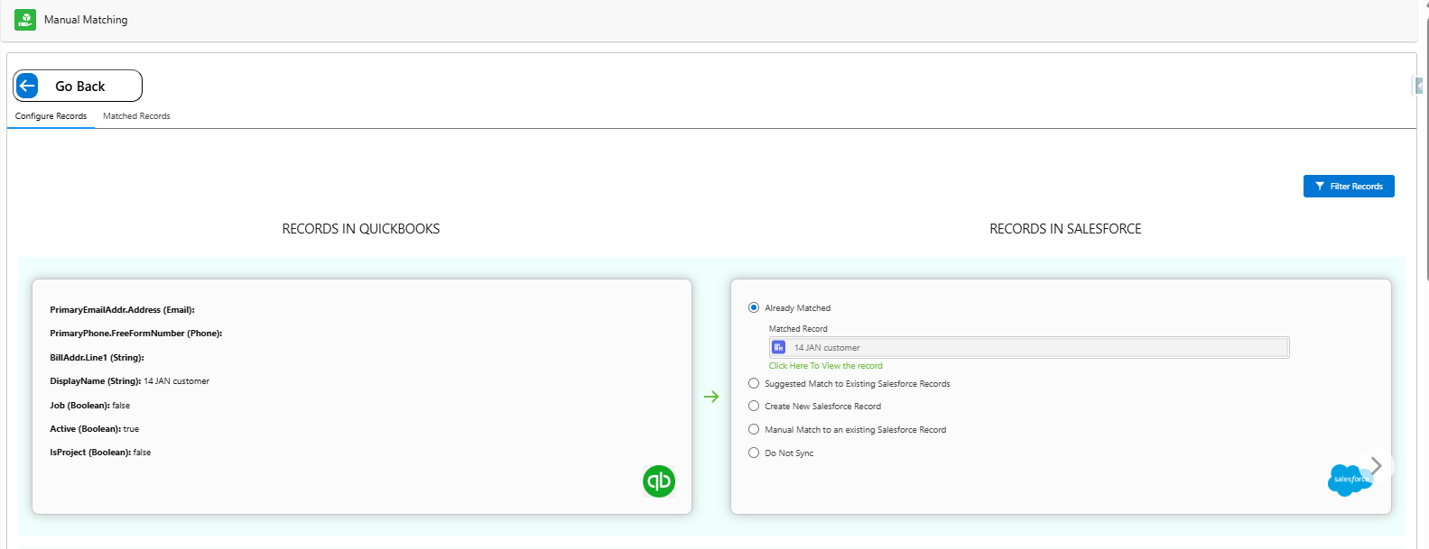Click the Manual Matching app icon
Image resolution: width=1429 pixels, height=549 pixels.
click(25, 19)
